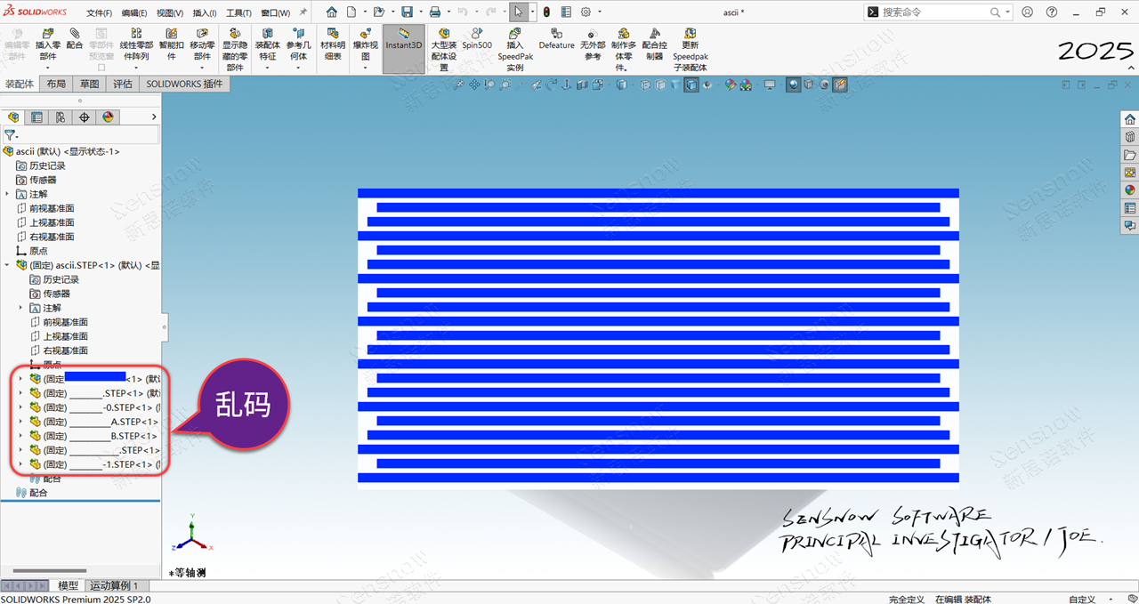Switch to the 评估 Evaluate tab

coord(122,84)
